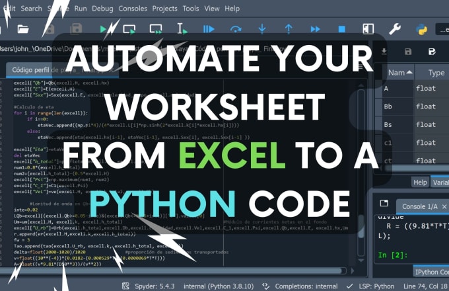This screenshot has width=449, height=291.
Task: Open the Debug menu
Action: (x=102, y=9)
